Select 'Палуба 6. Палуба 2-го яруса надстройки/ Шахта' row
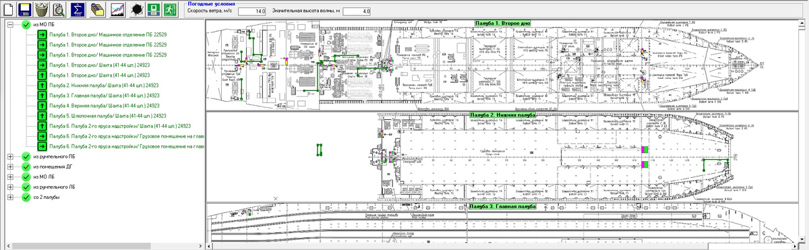809x250 pixels. (119, 126)
